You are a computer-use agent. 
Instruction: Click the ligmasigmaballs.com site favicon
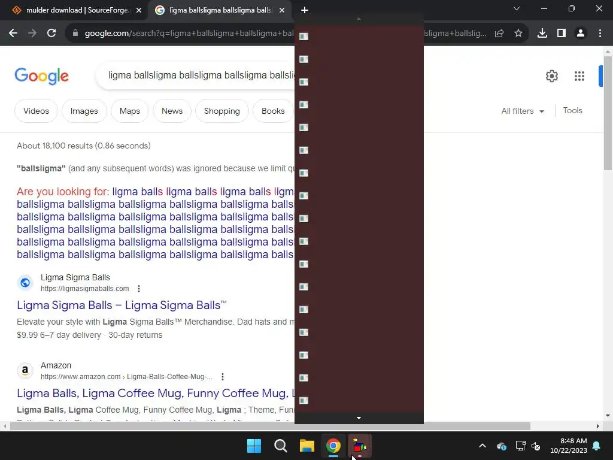25,283
